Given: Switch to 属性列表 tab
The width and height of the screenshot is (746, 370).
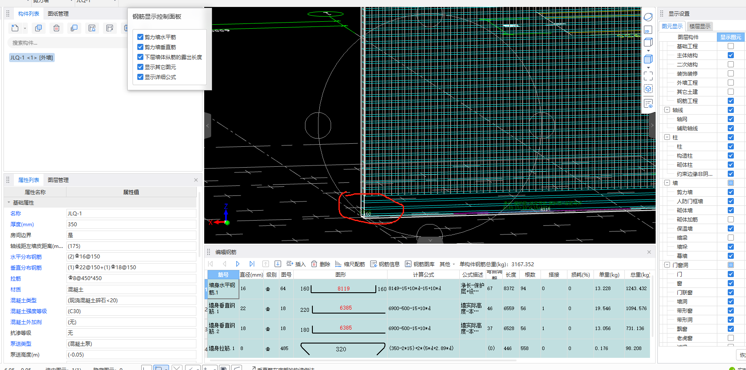Looking at the screenshot, I should (x=29, y=180).
